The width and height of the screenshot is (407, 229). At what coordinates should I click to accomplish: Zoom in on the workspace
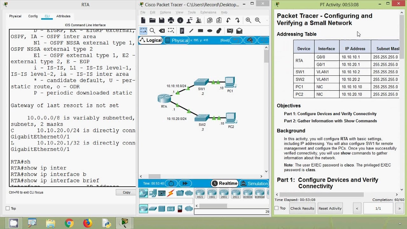(248, 20)
